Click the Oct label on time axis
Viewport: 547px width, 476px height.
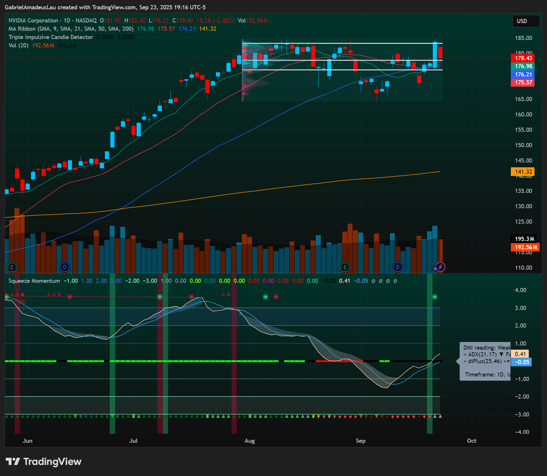coord(472,441)
